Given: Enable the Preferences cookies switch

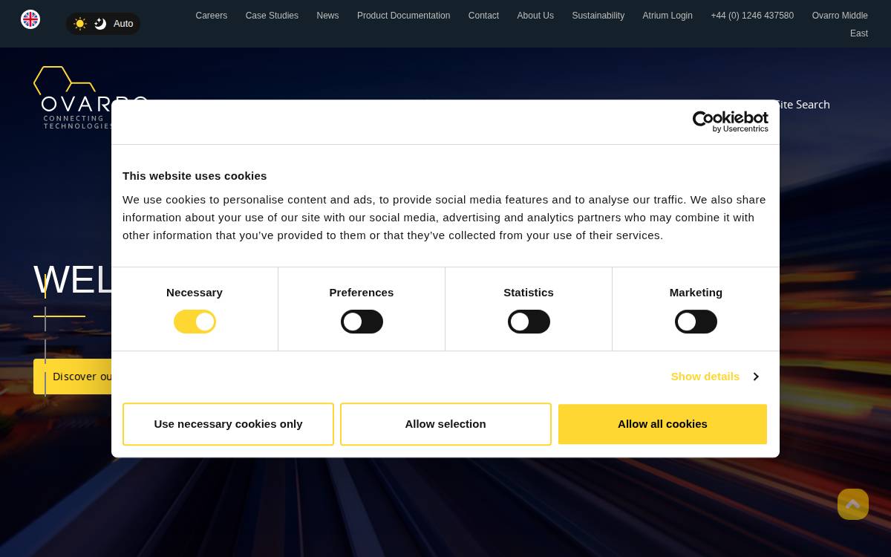Looking at the screenshot, I should (x=362, y=322).
